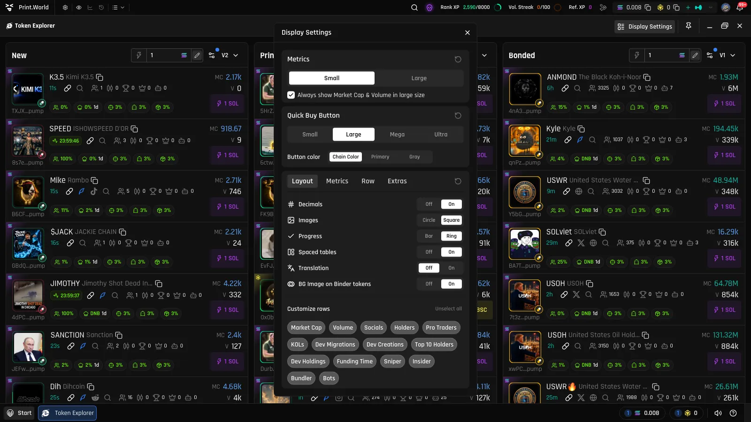Viewport: 751px width, 422px height.
Task: Reset the Metrics section
Action: (458, 59)
